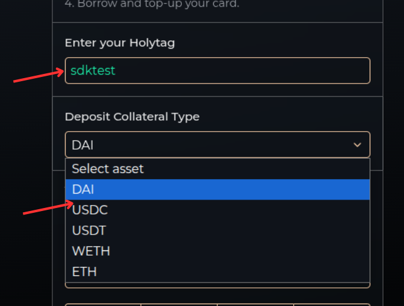Select the highlighted DAI option in list
The width and height of the screenshot is (404, 306).
tap(217, 189)
